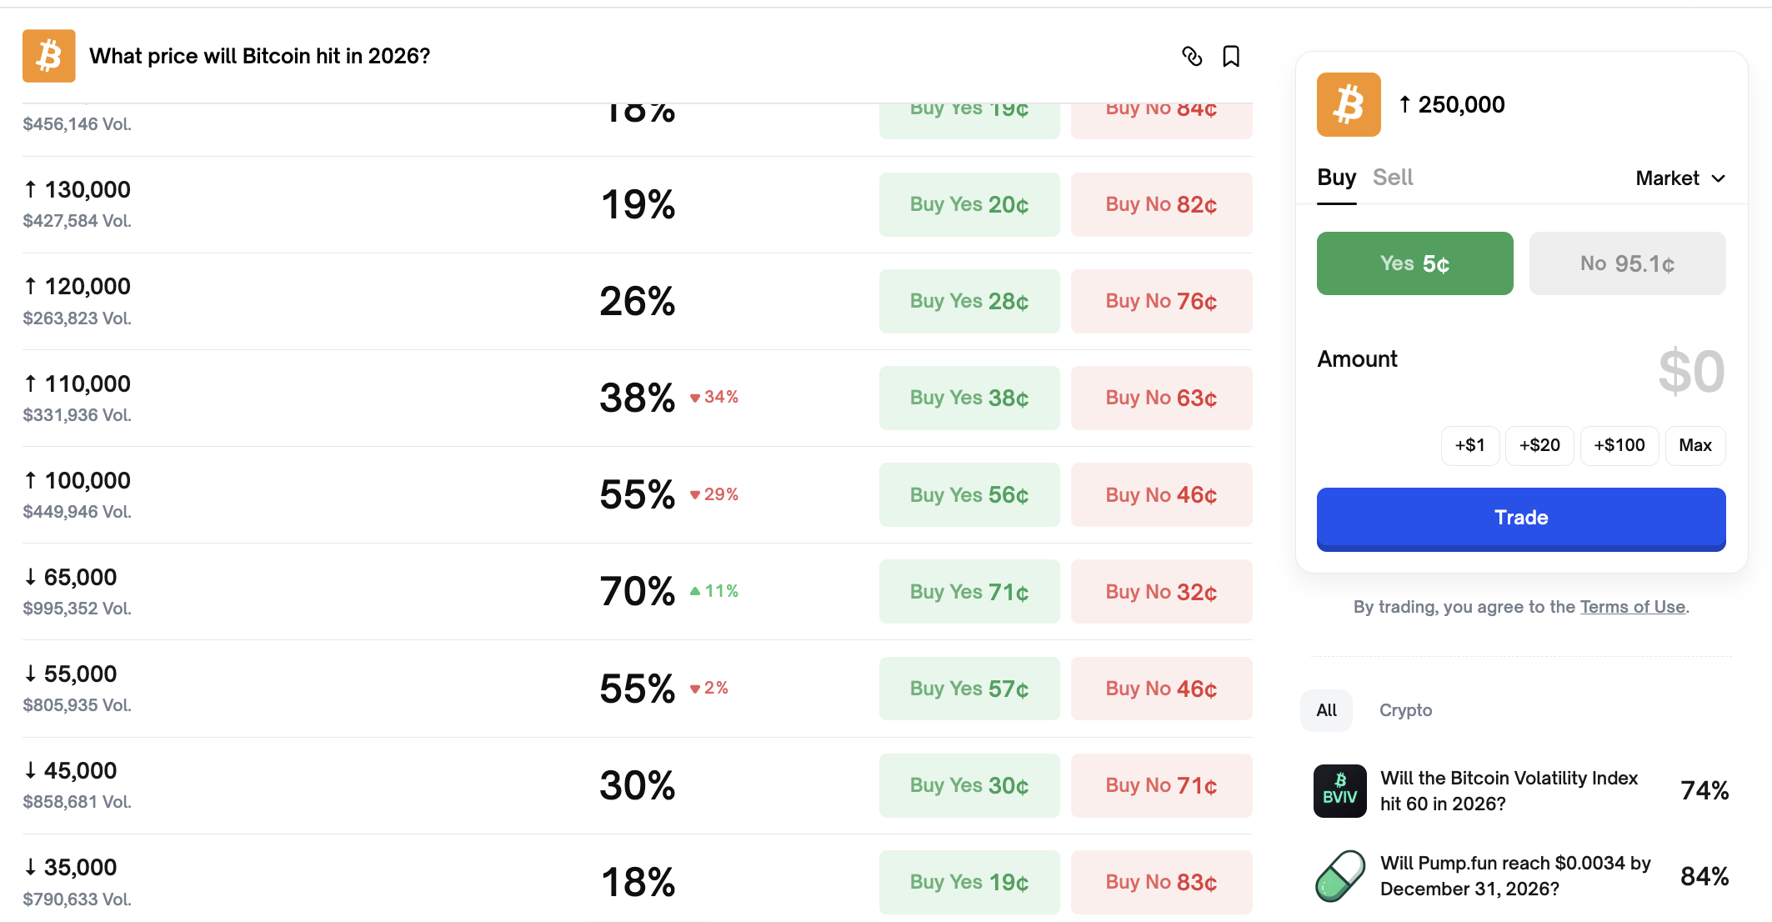
Task: Select the BVIV Volatility Index market icon
Action: point(1339,790)
